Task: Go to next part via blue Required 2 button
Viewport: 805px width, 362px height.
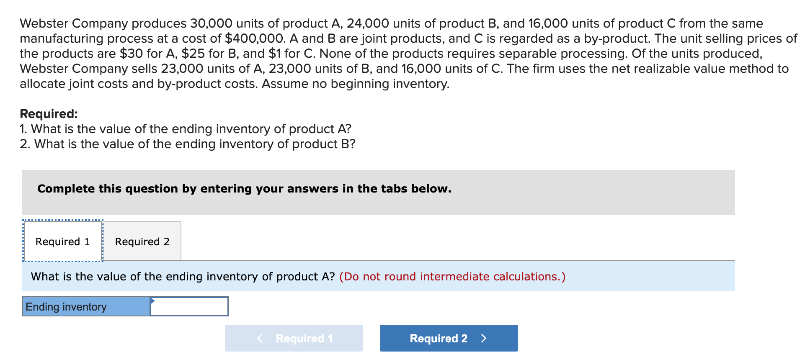Action: 449,338
